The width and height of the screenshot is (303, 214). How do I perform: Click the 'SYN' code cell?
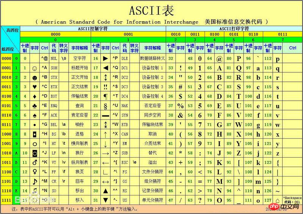125,115
